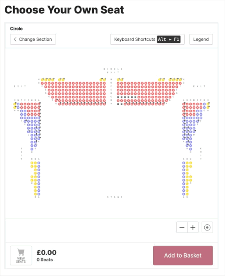Pick bottom purple seat in lower-right box column A

(x=184, y=194)
